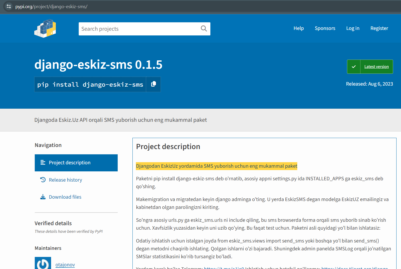Open the Release history tab
The height and width of the screenshot is (269, 401).
76,180
